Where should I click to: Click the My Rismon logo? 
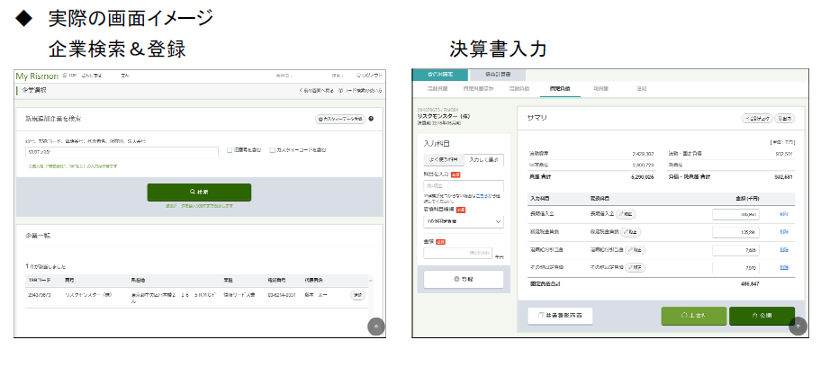[40, 76]
